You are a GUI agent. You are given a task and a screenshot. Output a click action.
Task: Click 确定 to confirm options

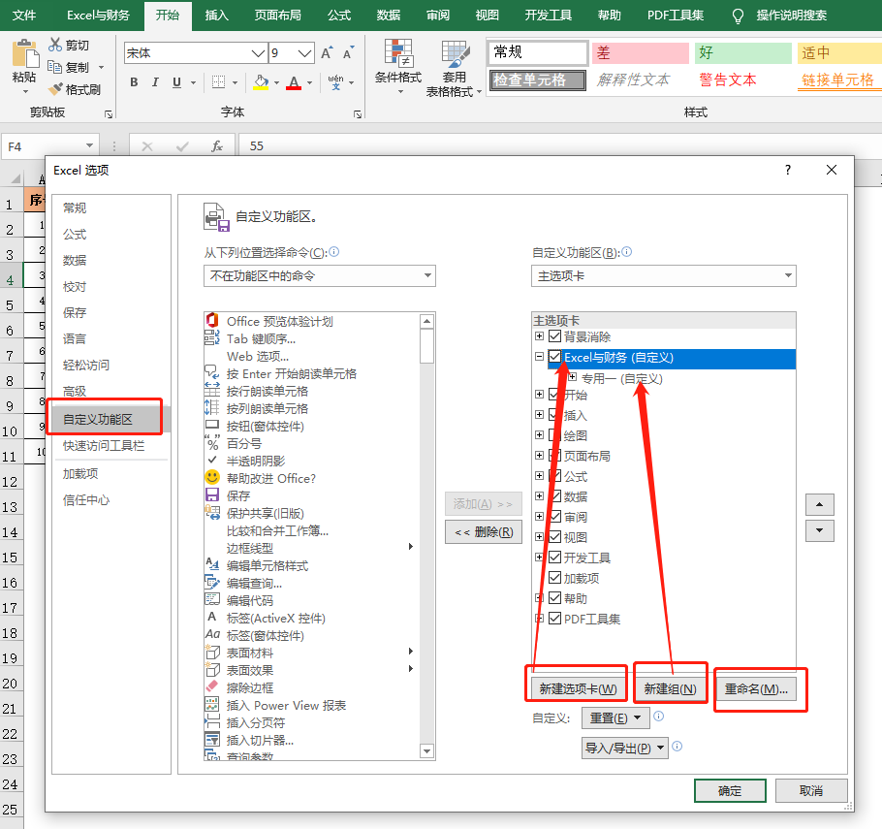[730, 791]
